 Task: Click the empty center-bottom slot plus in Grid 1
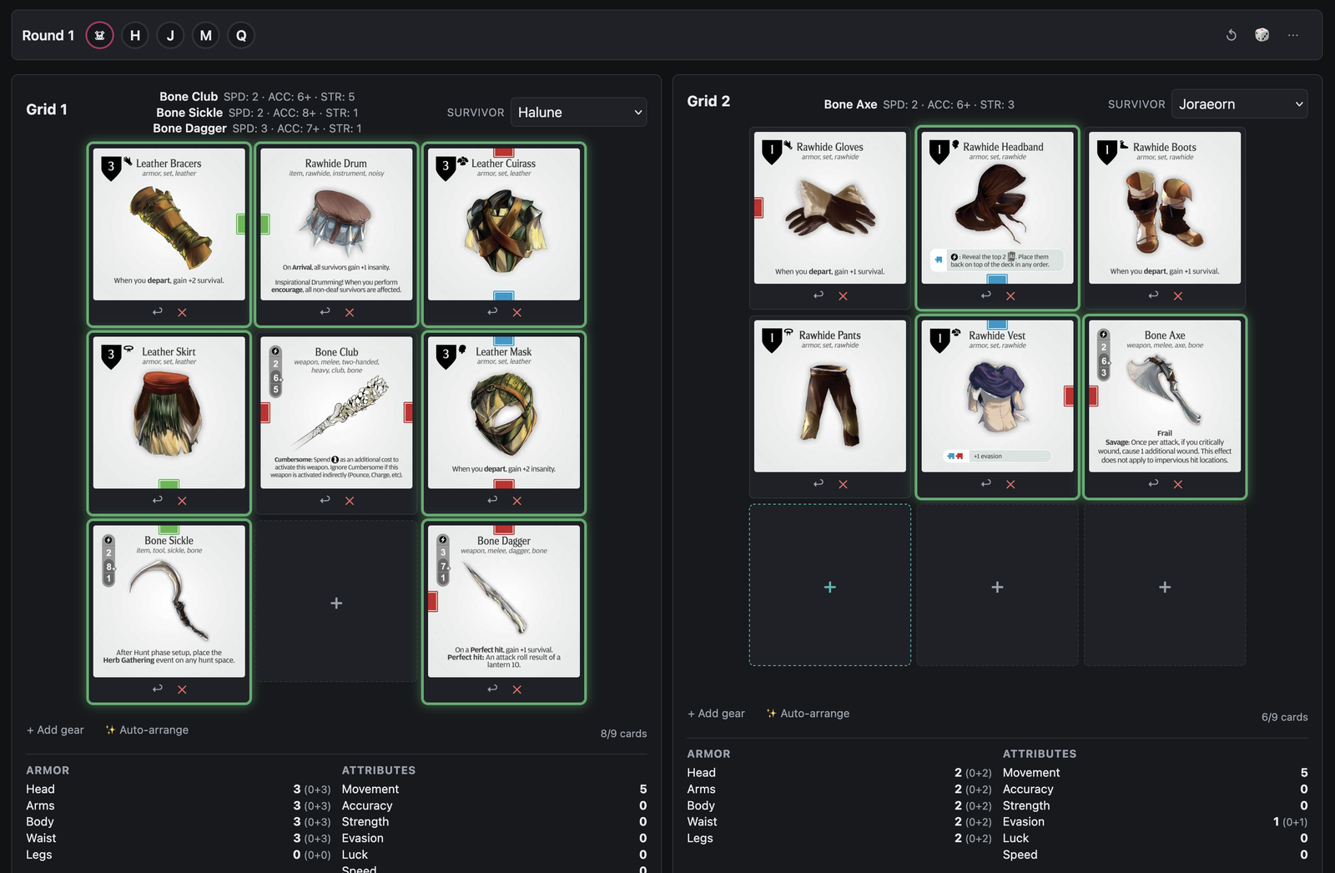[x=336, y=603]
